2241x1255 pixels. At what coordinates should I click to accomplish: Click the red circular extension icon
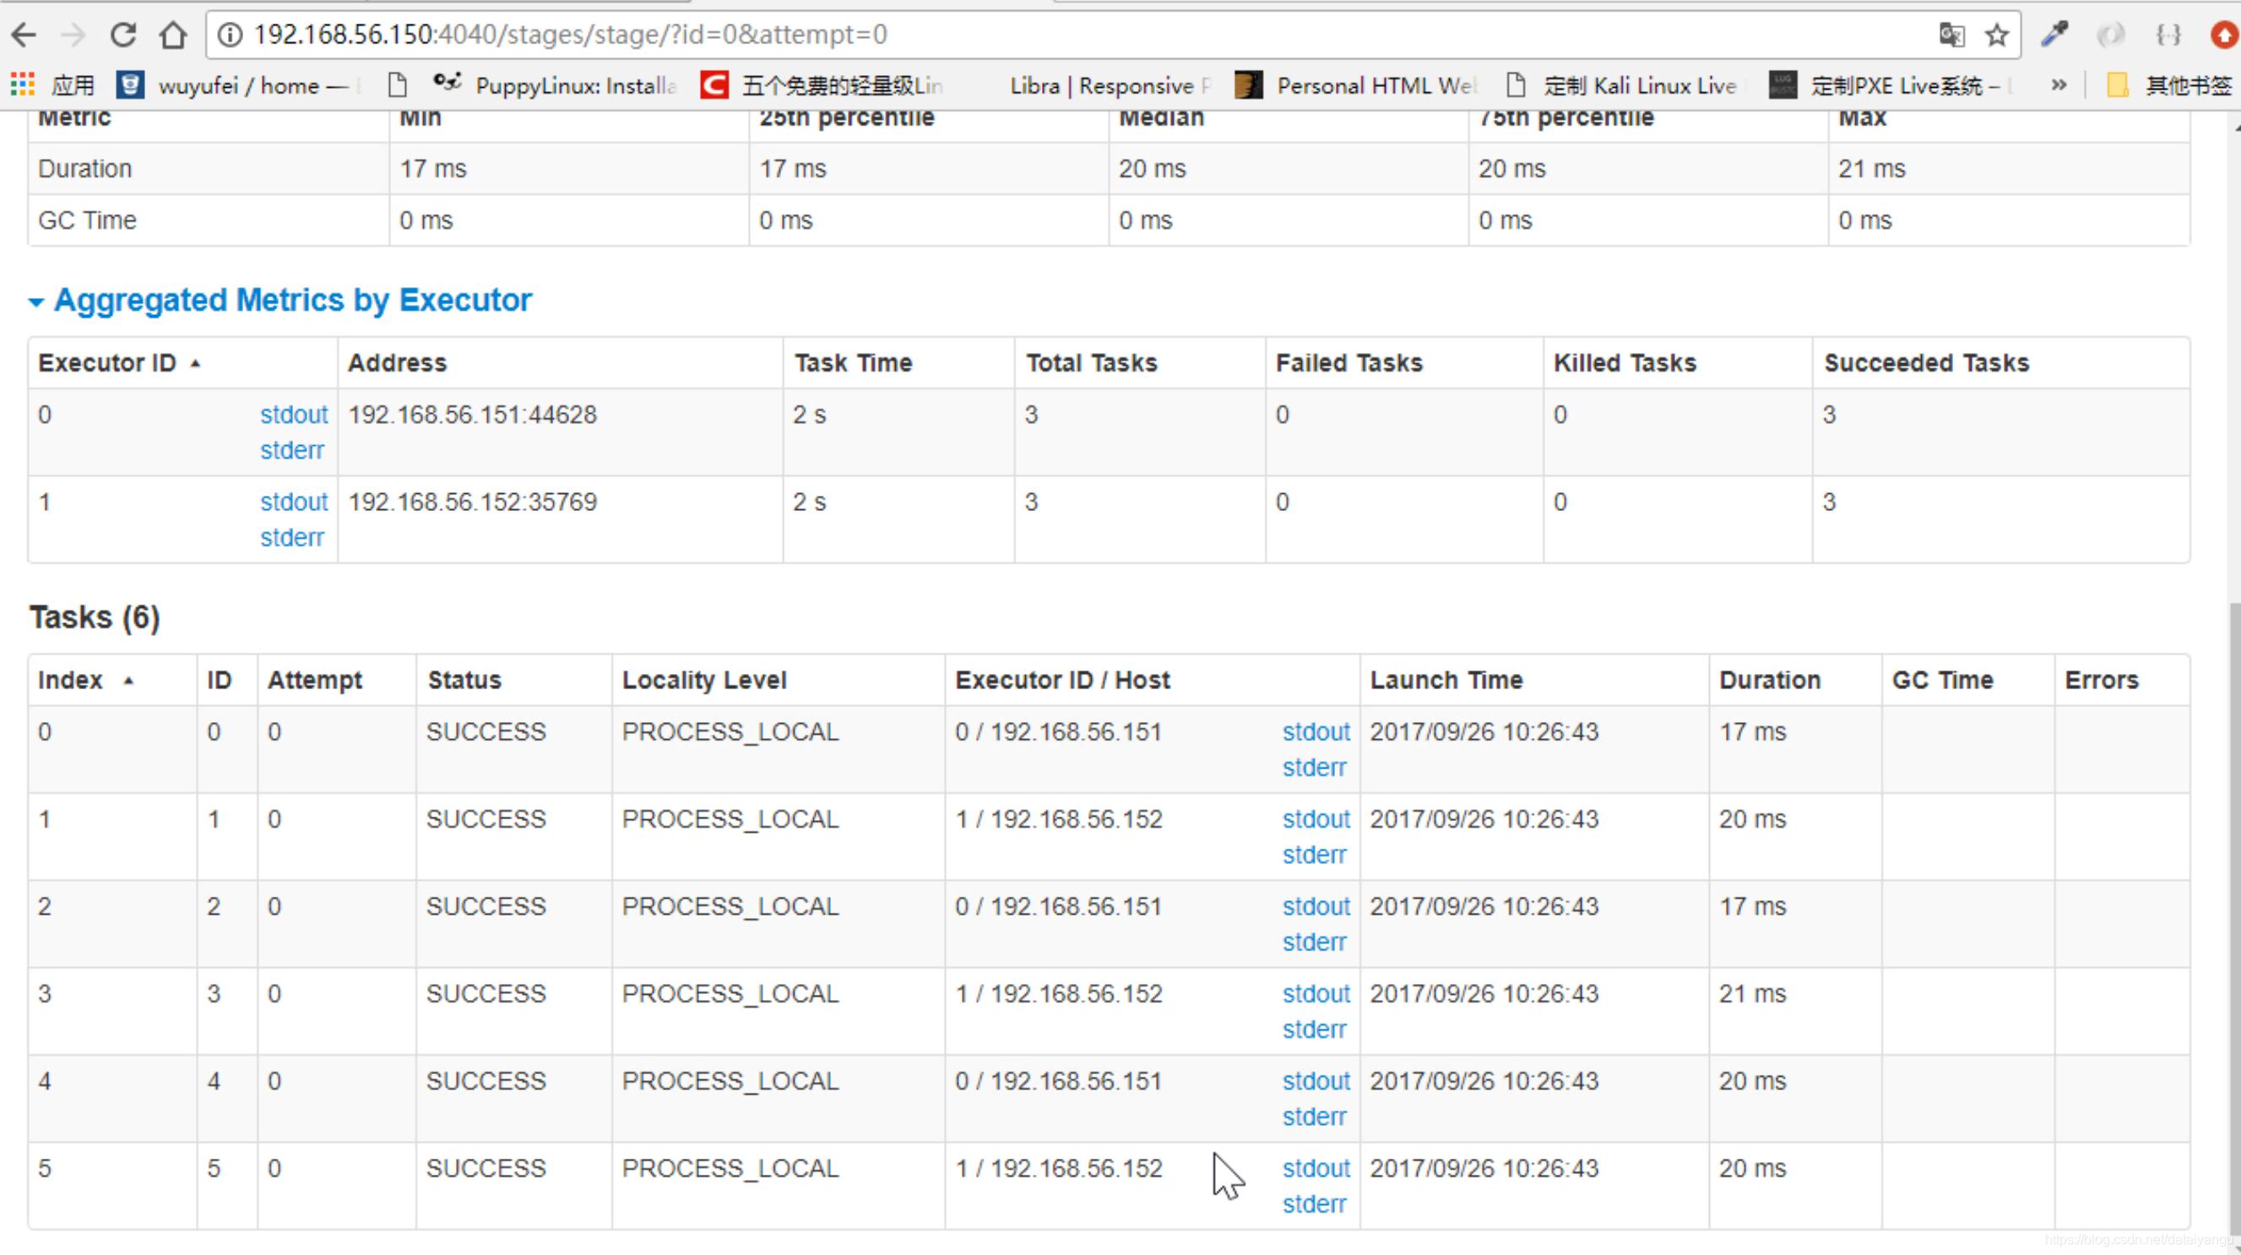pos(2224,35)
